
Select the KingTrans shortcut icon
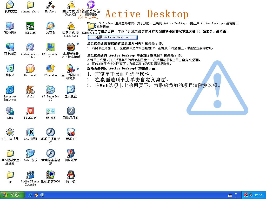pyautogui.click(x=71, y=26)
